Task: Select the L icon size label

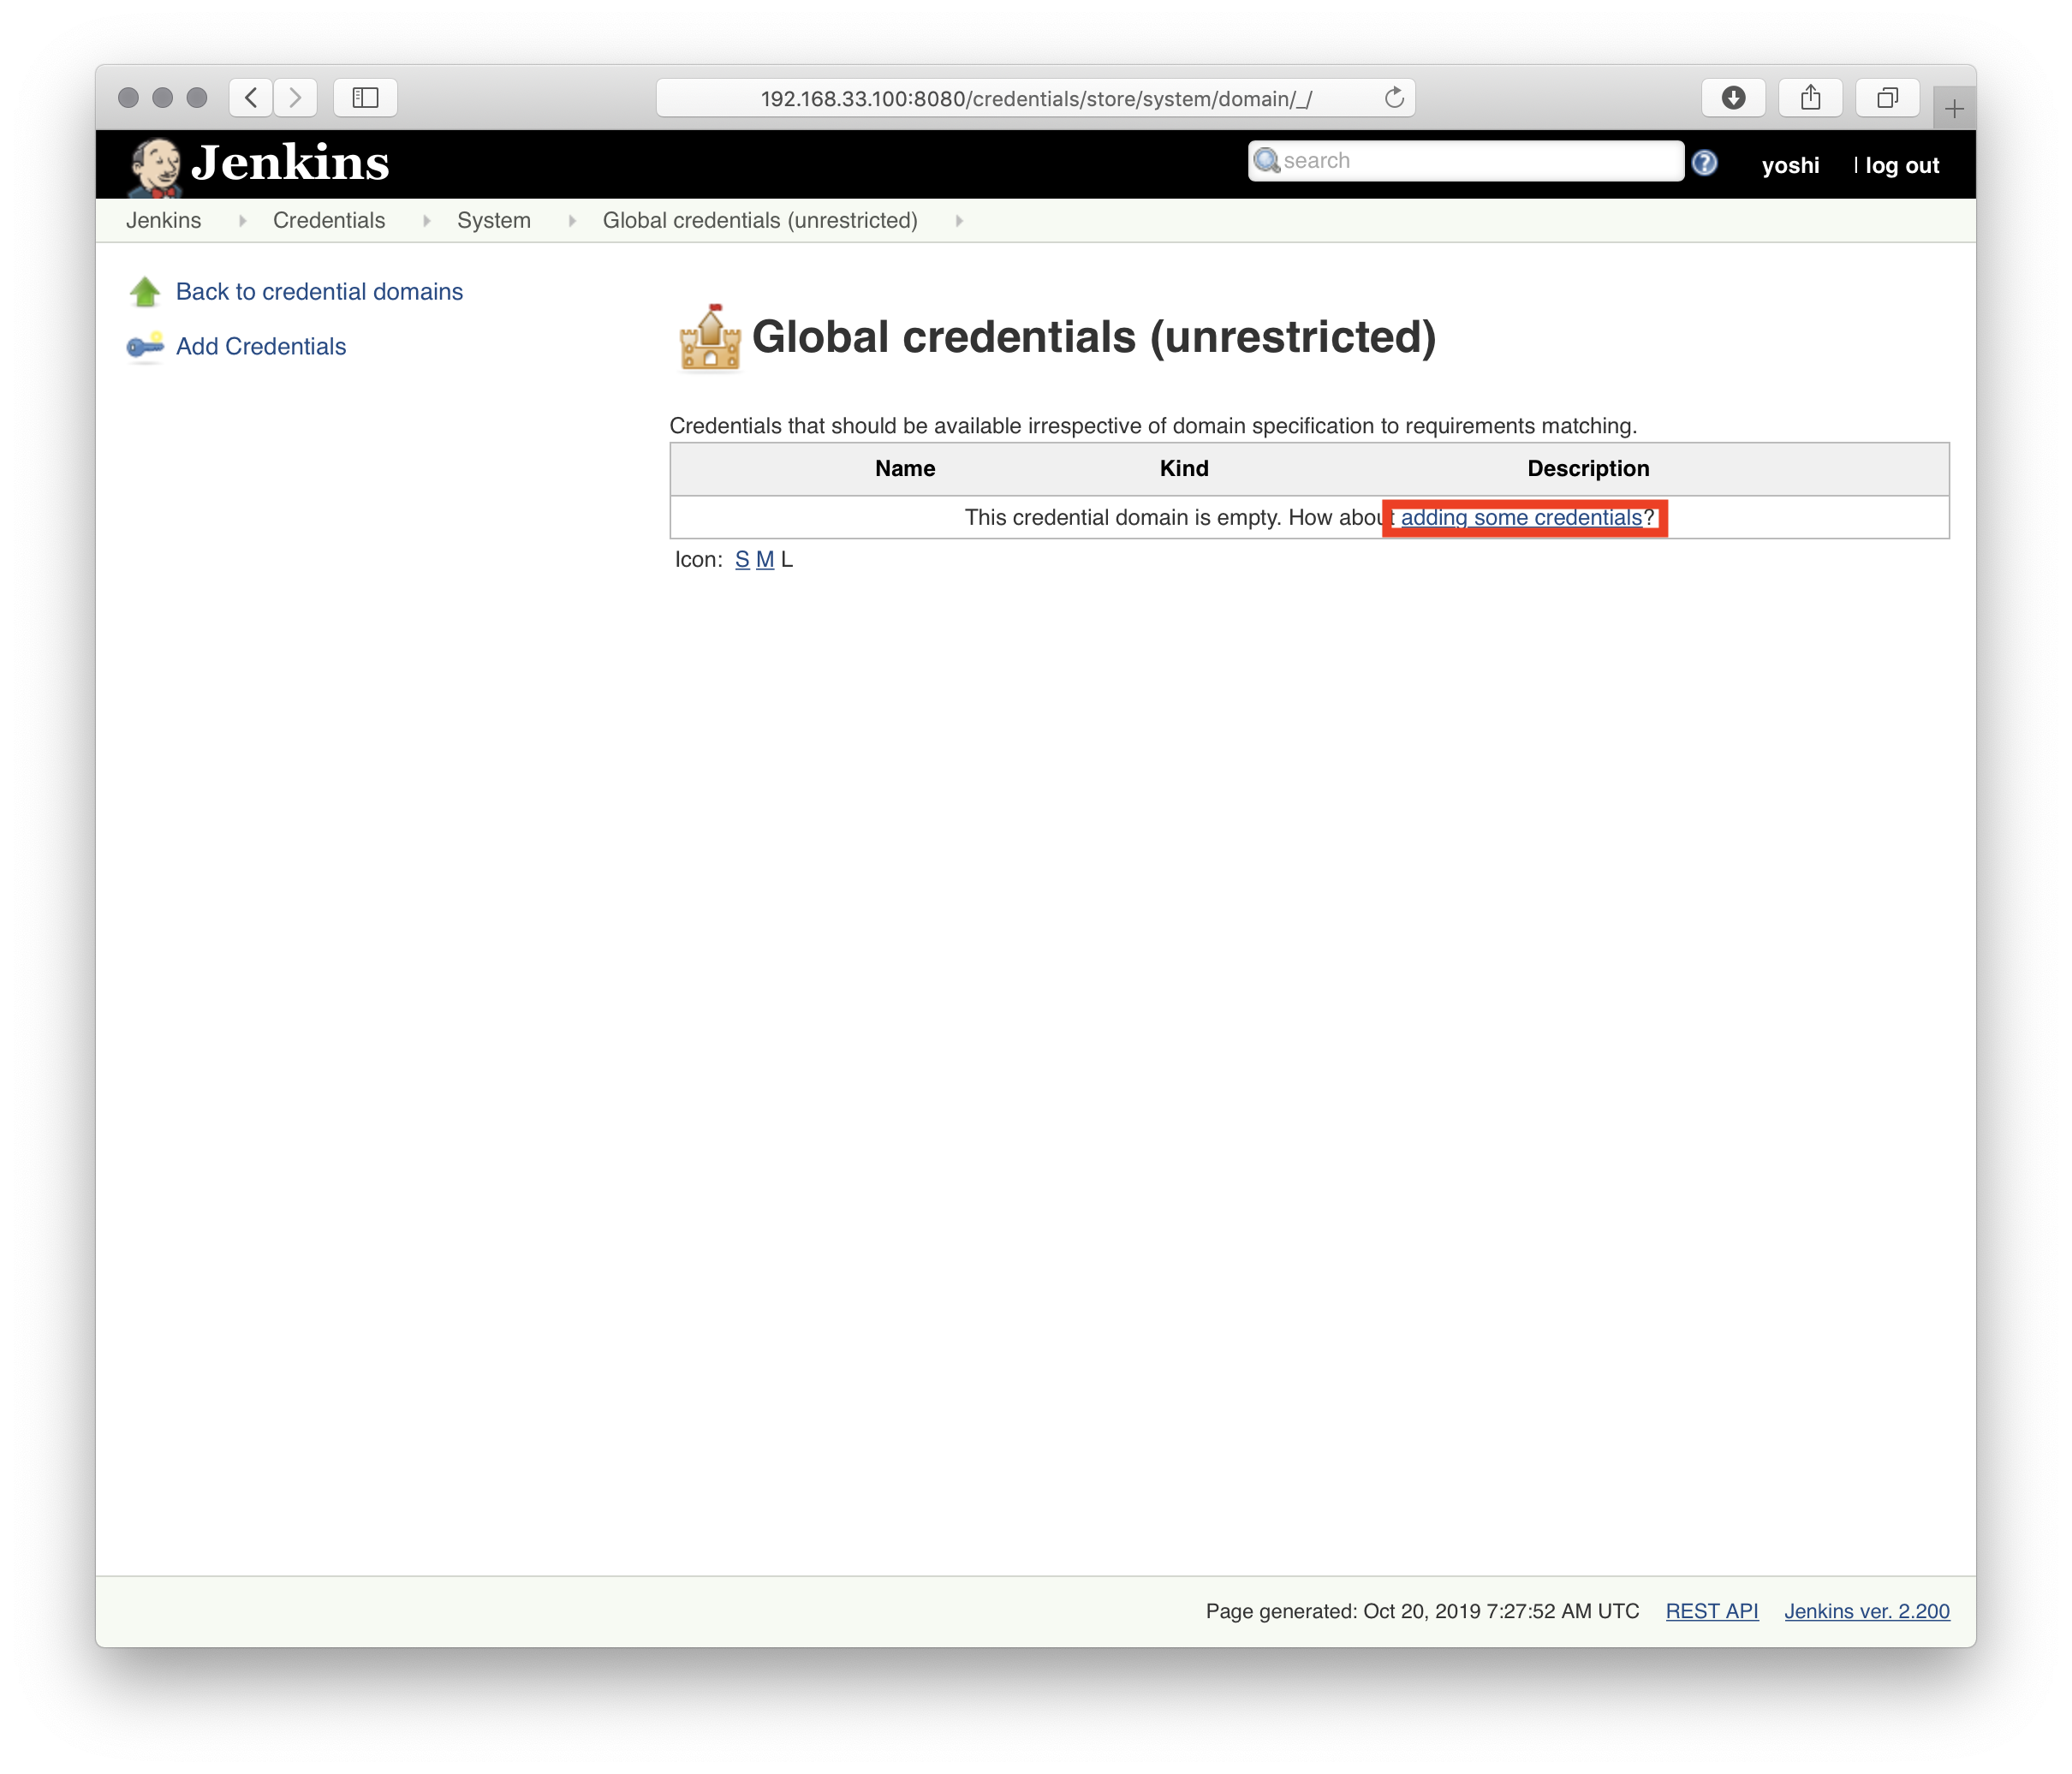Action: point(787,559)
